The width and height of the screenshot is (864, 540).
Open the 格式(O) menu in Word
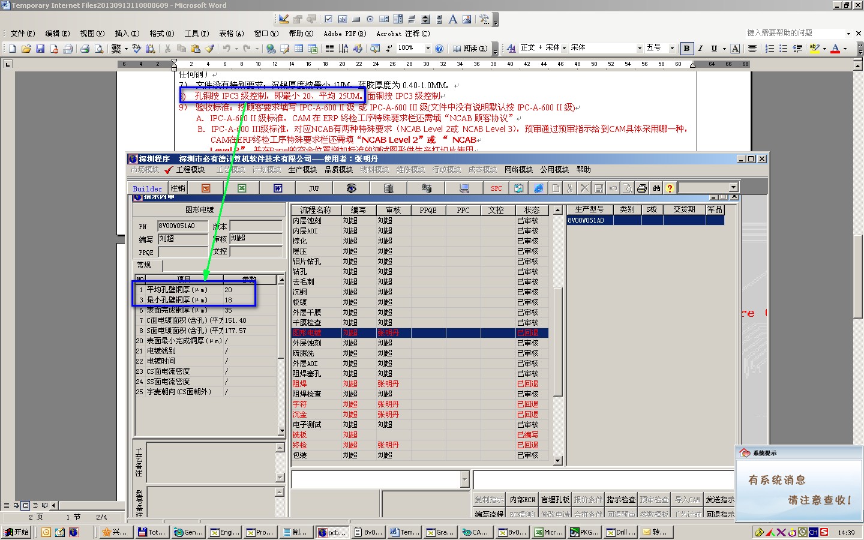161,34
